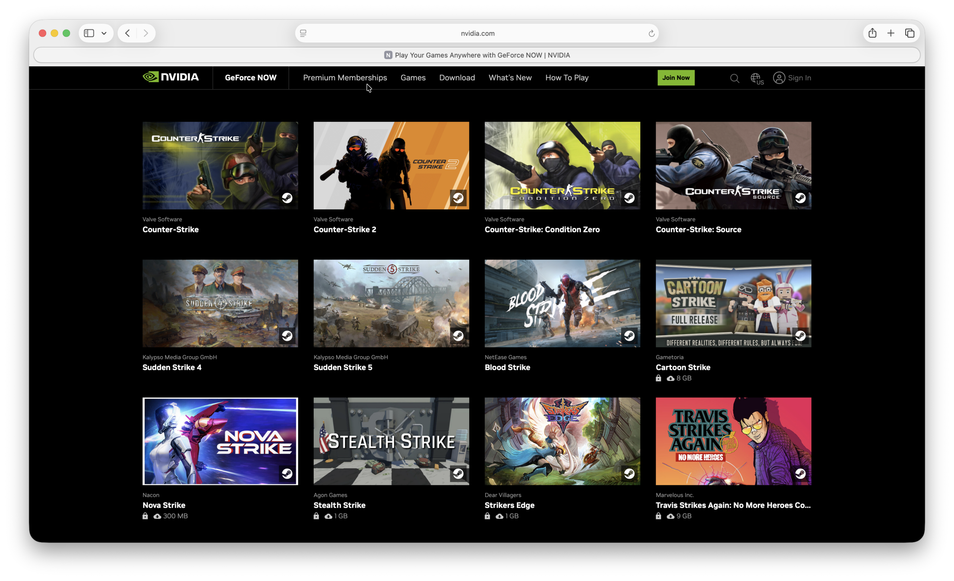Viewport: 954px width, 581px height.
Task: Click Steam icon on Counter-Strike card
Action: pos(287,198)
